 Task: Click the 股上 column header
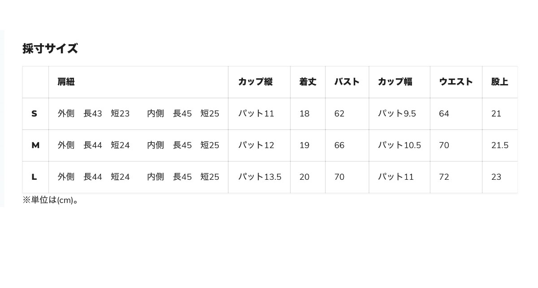499,82
